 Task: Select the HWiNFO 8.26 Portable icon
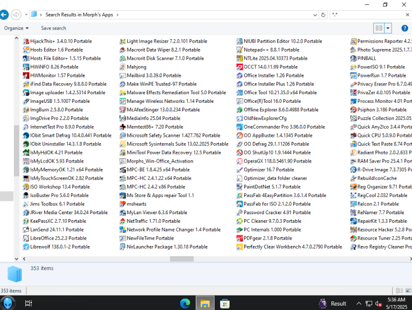click(26, 67)
